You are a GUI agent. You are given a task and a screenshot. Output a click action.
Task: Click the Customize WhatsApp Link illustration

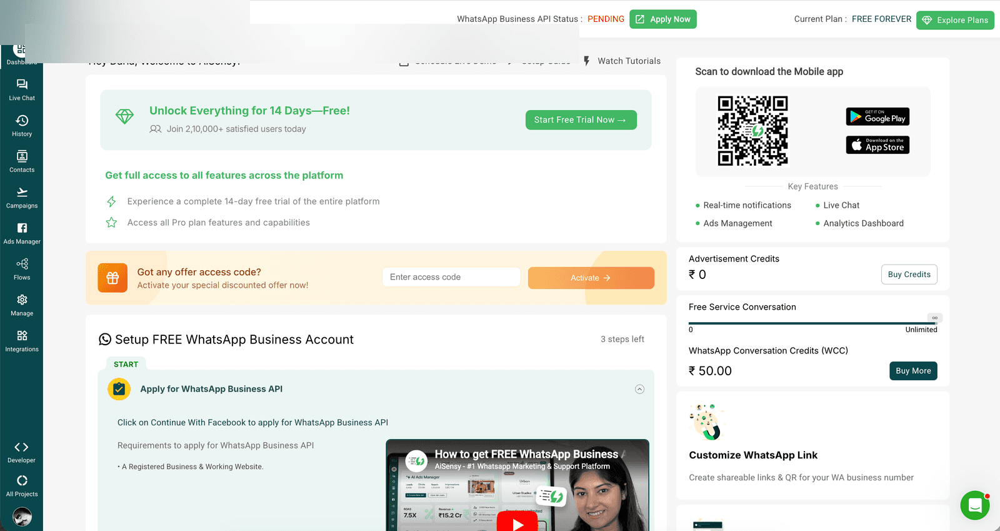[x=706, y=422]
